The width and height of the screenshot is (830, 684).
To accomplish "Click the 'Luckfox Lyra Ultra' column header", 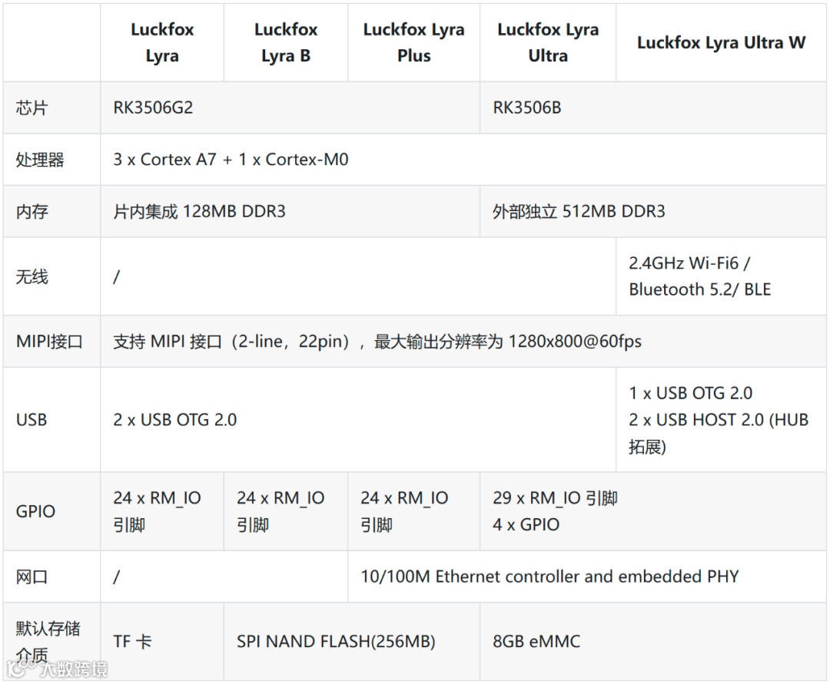I will (x=548, y=42).
